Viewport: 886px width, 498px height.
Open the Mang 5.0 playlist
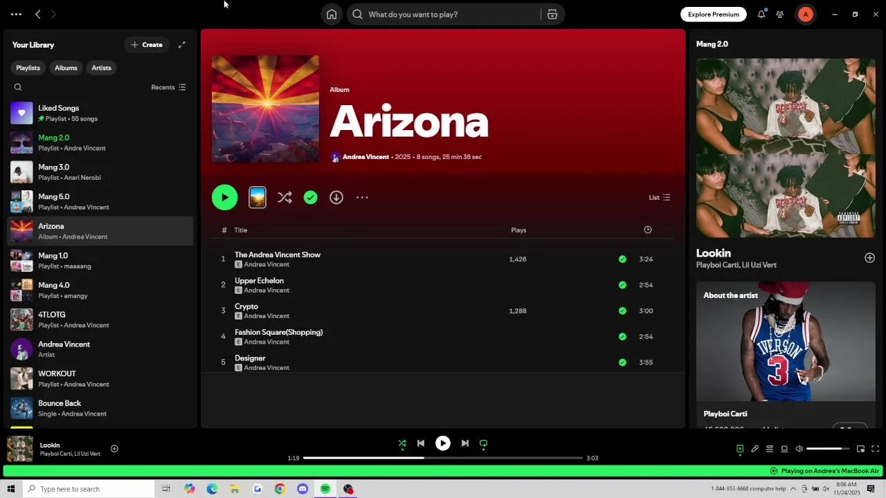click(x=100, y=201)
